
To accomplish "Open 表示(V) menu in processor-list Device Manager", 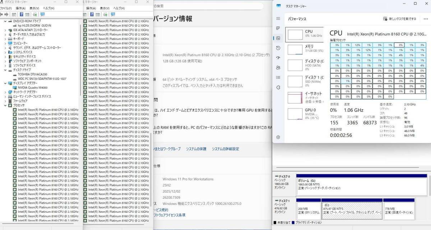I will coord(105,8).
